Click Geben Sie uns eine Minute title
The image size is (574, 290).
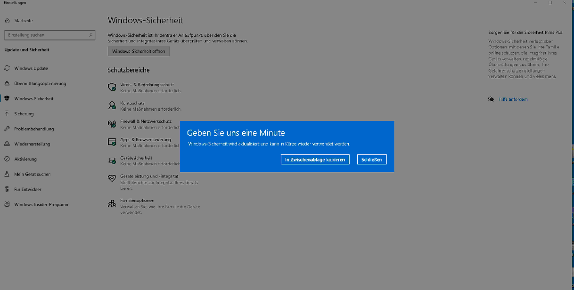[236, 133]
